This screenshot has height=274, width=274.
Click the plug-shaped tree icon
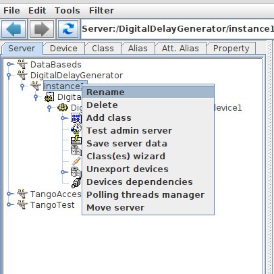pyautogui.click(x=76, y=161)
